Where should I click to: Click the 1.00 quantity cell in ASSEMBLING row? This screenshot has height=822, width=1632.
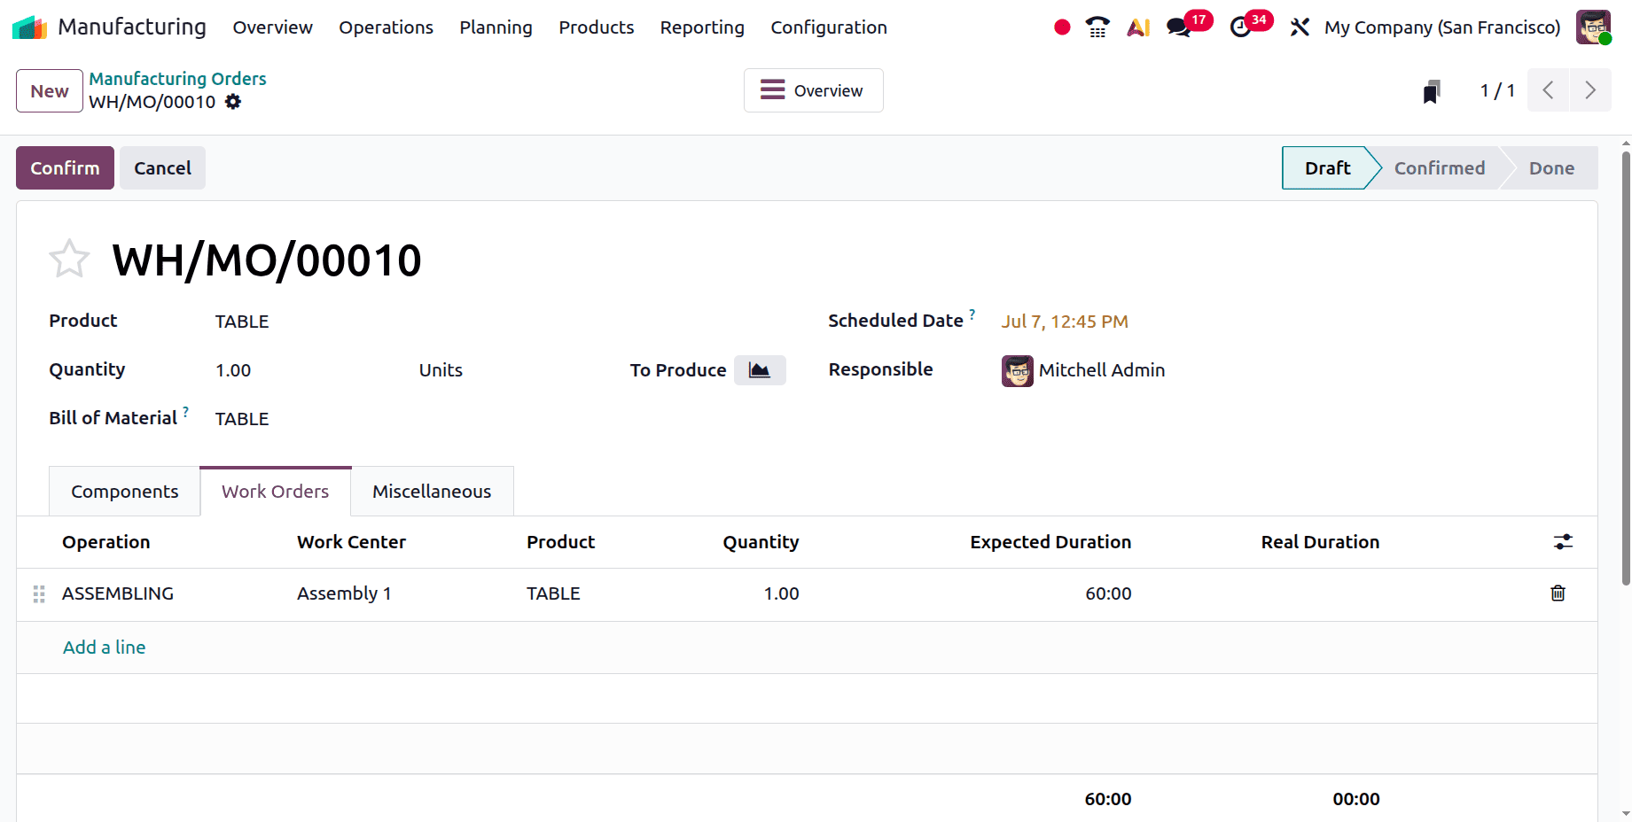(781, 593)
